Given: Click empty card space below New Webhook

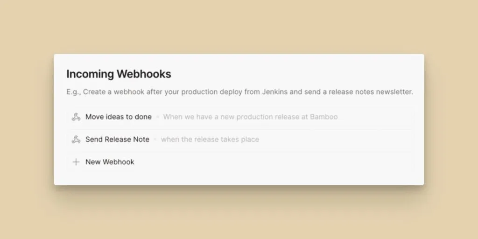Looking at the screenshot, I should pos(239,178).
